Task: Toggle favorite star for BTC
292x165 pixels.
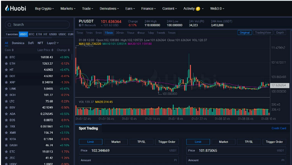Action: coord(6,57)
